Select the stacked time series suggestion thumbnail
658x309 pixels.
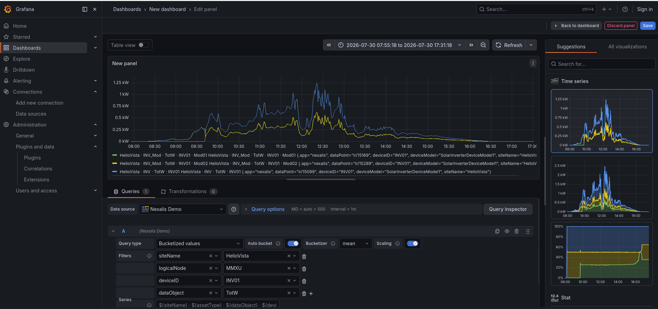(602, 187)
